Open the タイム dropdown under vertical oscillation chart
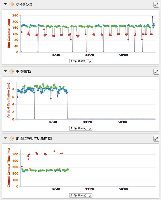Screen dimensions: 161x200 pos(80,128)
